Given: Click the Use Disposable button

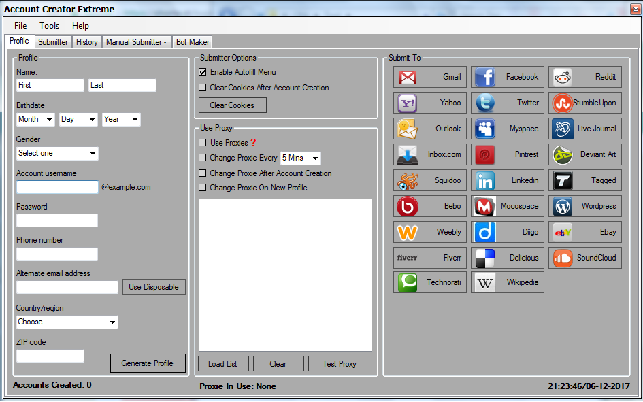Looking at the screenshot, I should click(154, 287).
